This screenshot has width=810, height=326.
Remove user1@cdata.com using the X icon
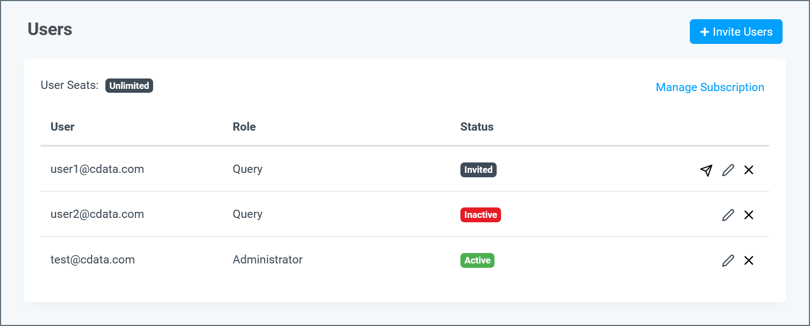tap(749, 170)
